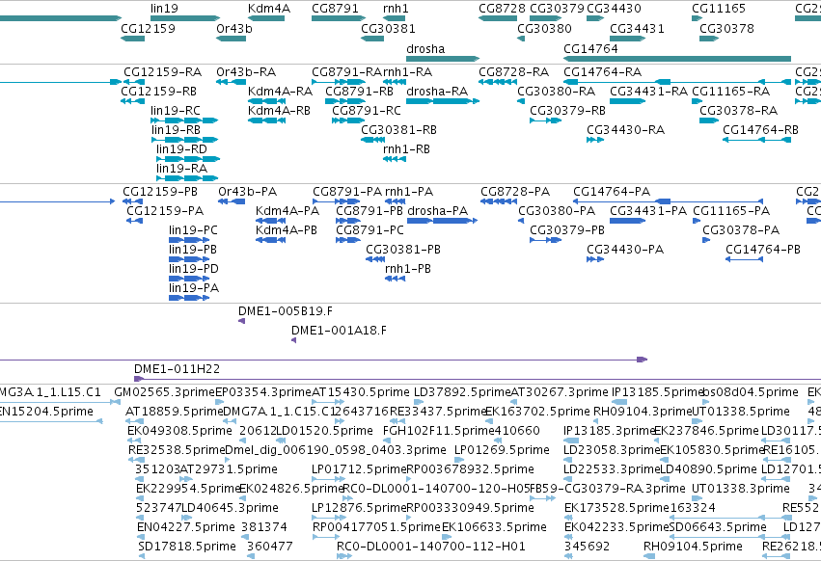The width and height of the screenshot is (821, 561).
Task: Select the drosha gene feature
Action: click(x=443, y=59)
